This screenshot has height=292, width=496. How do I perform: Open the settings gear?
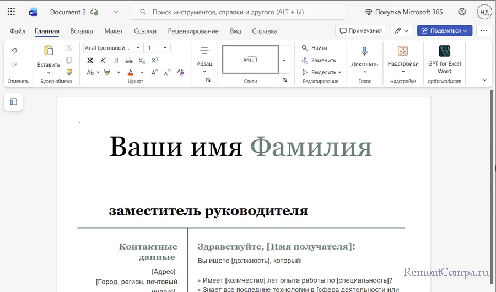pos(462,12)
